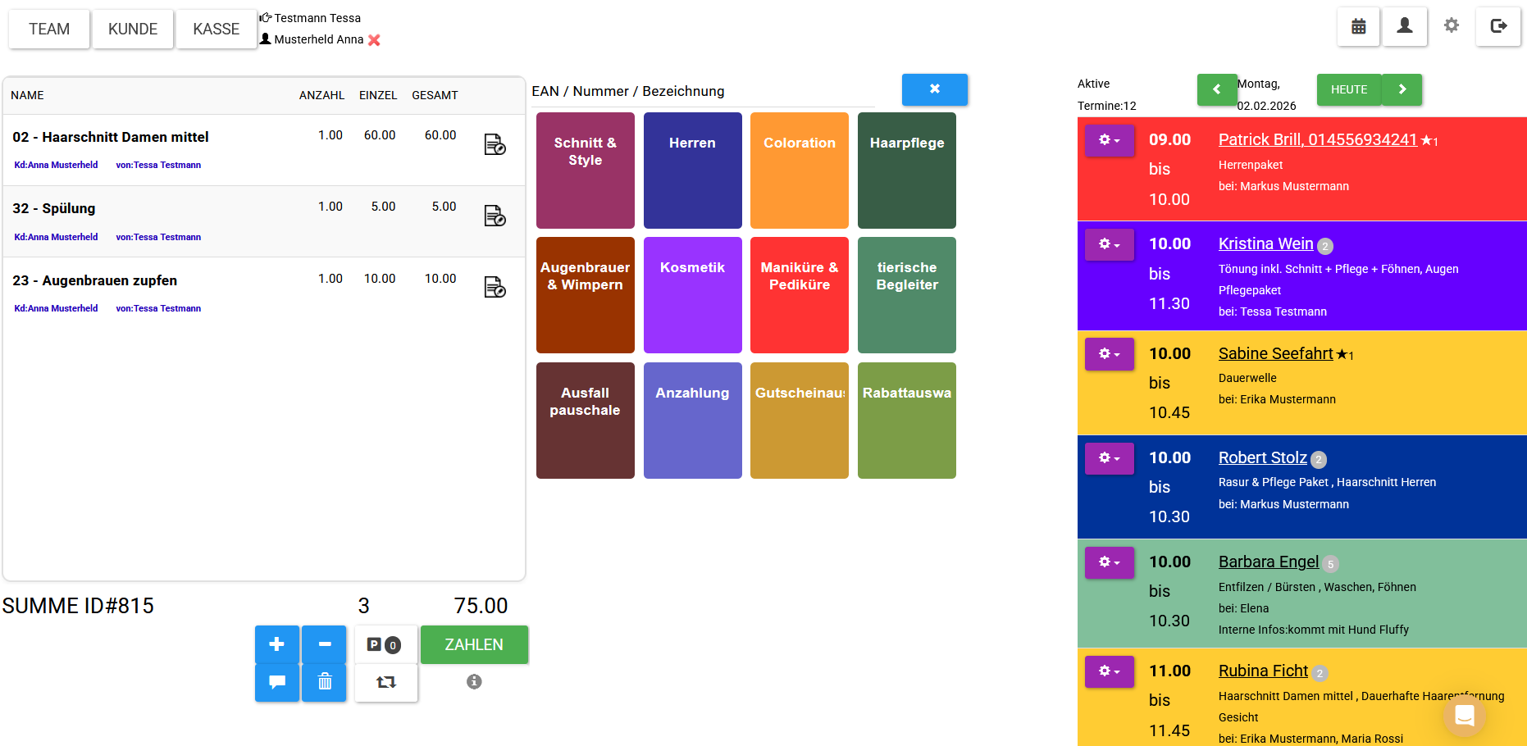Go to the next day arrow
Screen dimensions: 1527x746
pos(1402,89)
